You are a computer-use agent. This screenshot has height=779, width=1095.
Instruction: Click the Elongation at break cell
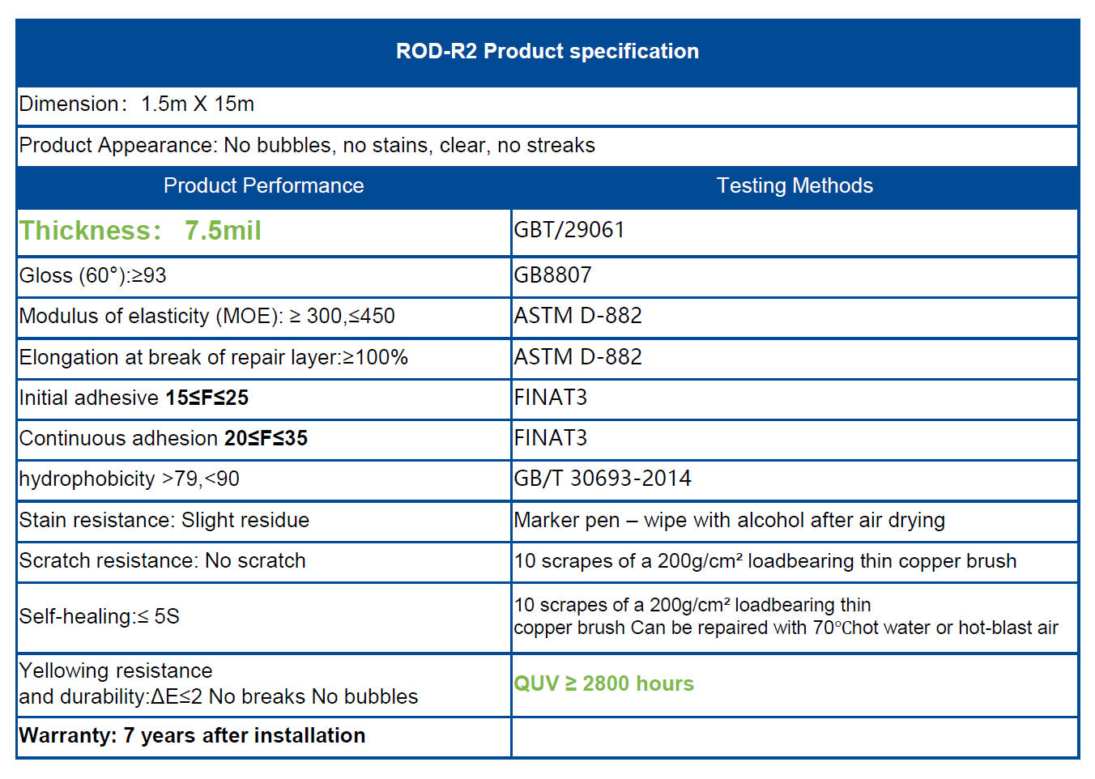point(214,357)
